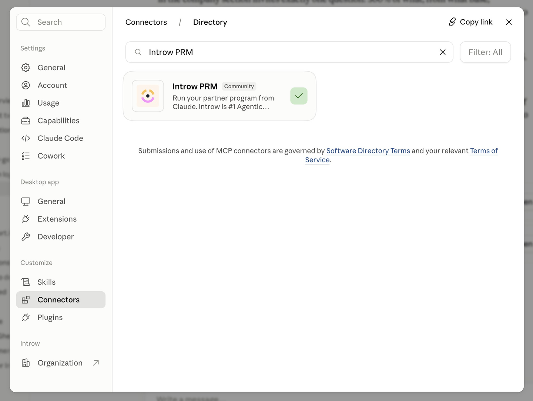Screen dimensions: 533x401
Task: Click the Account person icon
Action: point(26,85)
